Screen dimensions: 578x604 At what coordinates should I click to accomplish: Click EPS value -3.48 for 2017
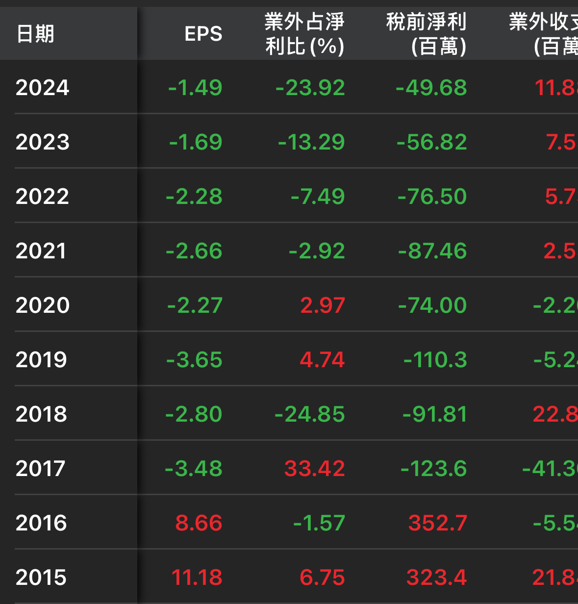pyautogui.click(x=194, y=469)
